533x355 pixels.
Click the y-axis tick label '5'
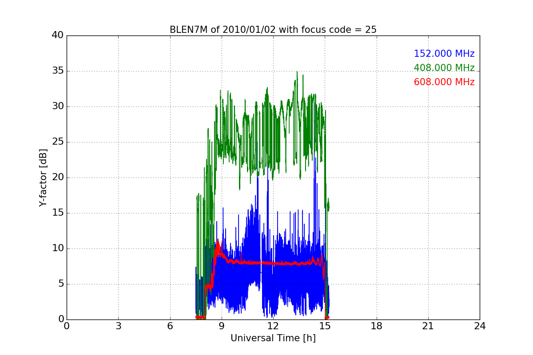click(61, 284)
